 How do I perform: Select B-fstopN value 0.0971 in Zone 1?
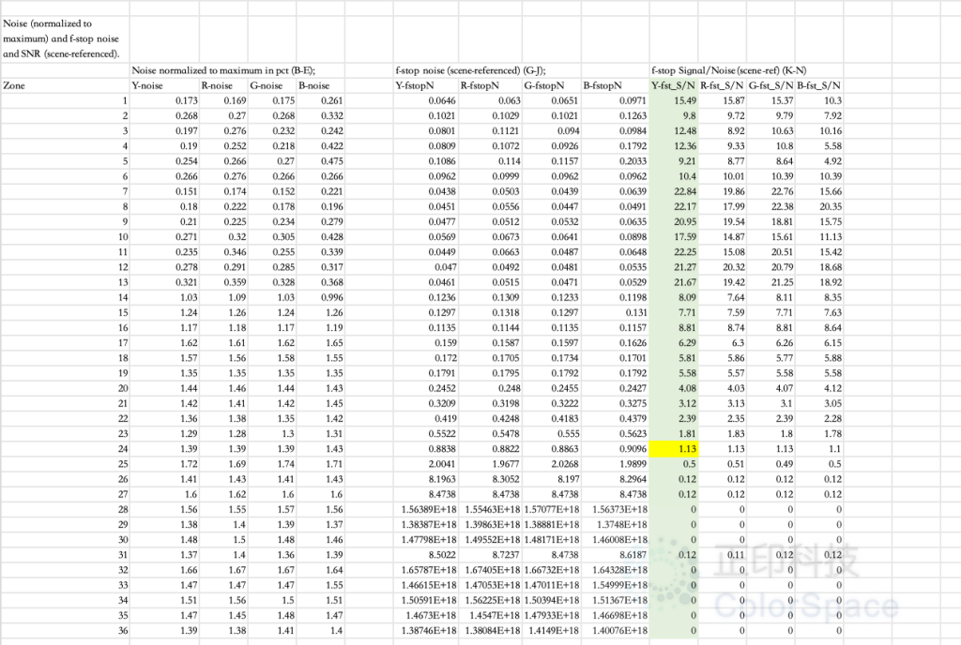(616, 100)
